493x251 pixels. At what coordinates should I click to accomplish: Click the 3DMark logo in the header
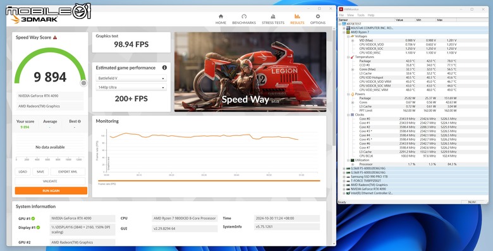[35, 19]
